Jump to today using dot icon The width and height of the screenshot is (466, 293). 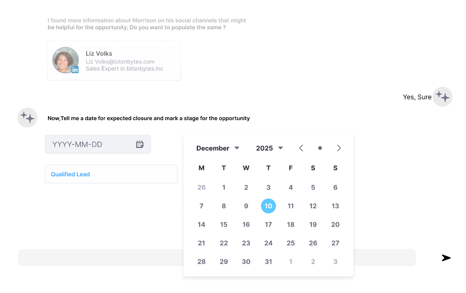[x=320, y=148]
